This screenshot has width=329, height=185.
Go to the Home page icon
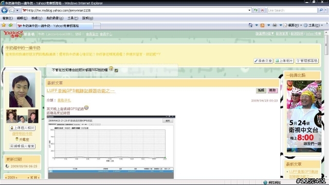pyautogui.click(x=250, y=25)
